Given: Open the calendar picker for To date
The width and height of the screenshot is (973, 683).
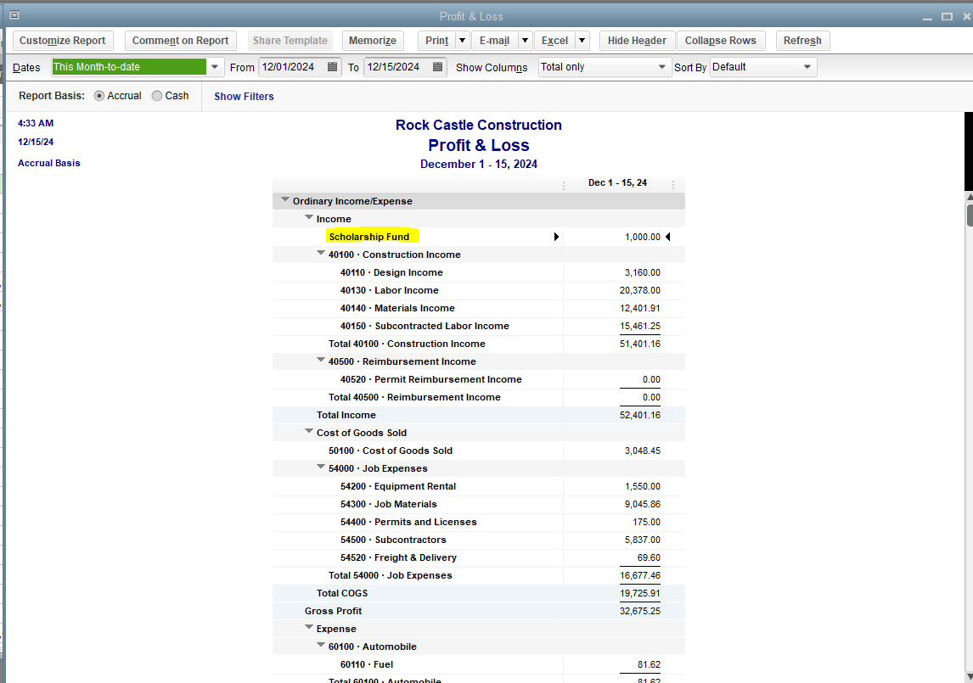Looking at the screenshot, I should coord(437,67).
